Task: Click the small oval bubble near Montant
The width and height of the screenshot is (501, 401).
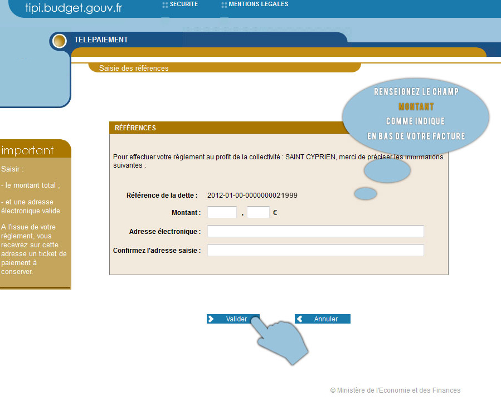Action: (366, 194)
